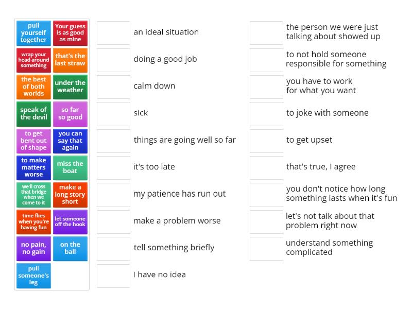Select the 'on the ball' tile

tap(71, 249)
